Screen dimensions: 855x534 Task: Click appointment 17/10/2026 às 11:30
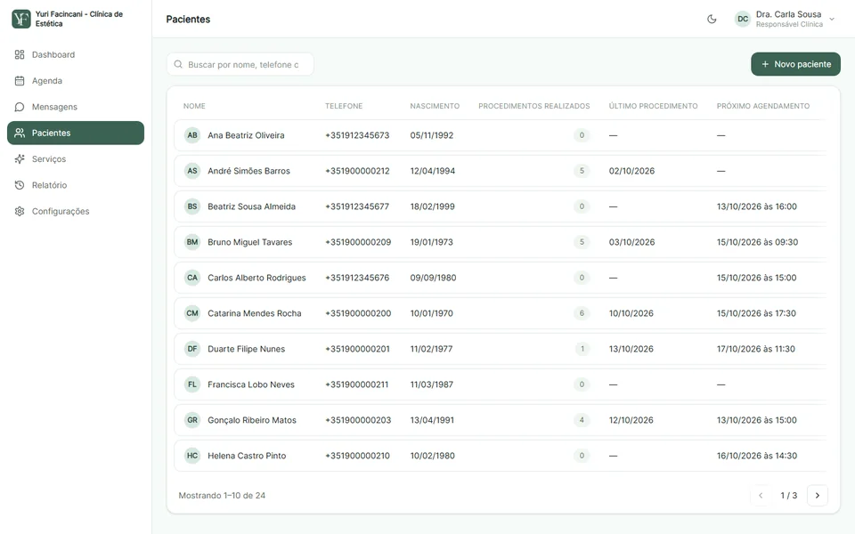pyautogui.click(x=756, y=349)
